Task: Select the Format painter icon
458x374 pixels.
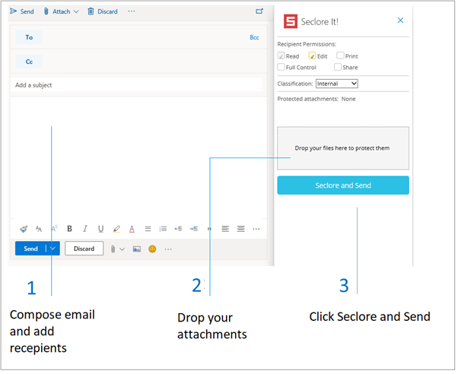Action: (x=24, y=230)
